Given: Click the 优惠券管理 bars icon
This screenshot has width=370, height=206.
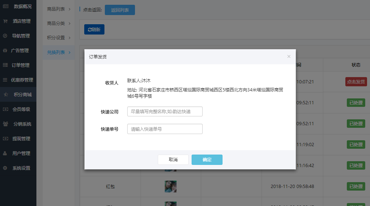Looking at the screenshot, I should pos(5,80).
